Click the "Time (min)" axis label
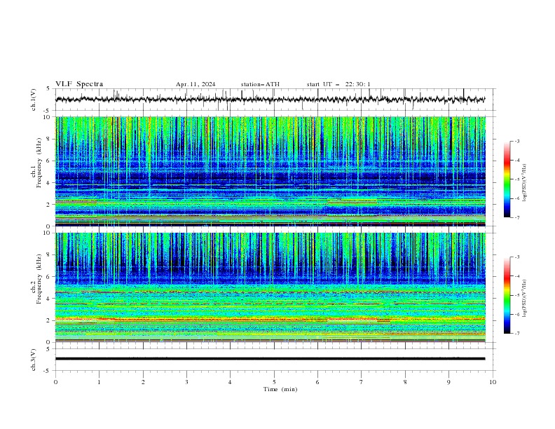This screenshot has width=555, height=429. (280, 389)
